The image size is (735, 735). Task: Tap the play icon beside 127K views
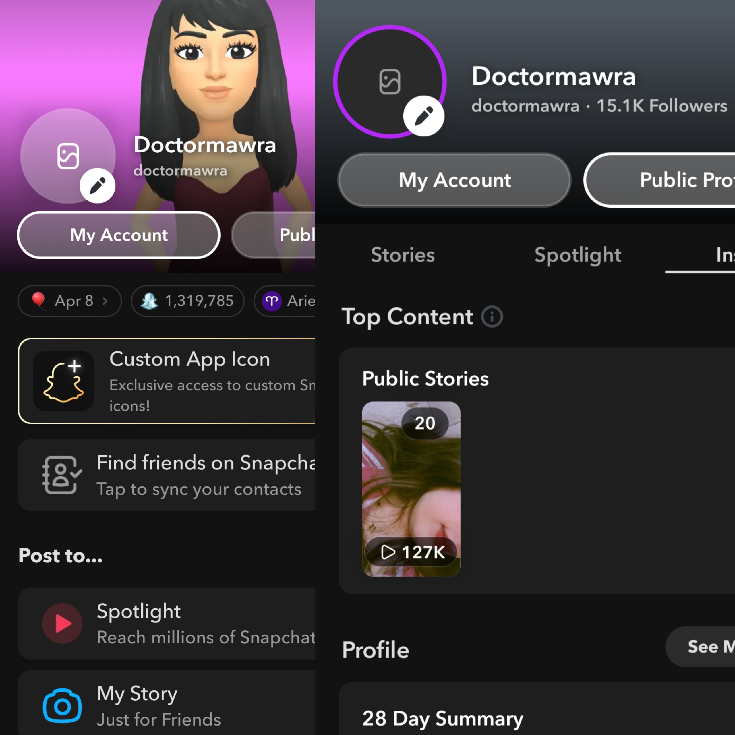(388, 552)
